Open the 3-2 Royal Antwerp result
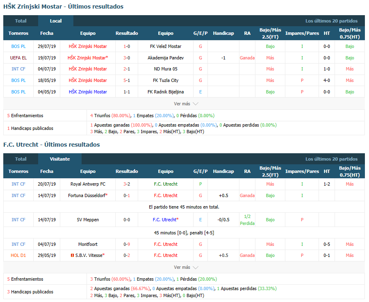369x302 pixels. 127,184
